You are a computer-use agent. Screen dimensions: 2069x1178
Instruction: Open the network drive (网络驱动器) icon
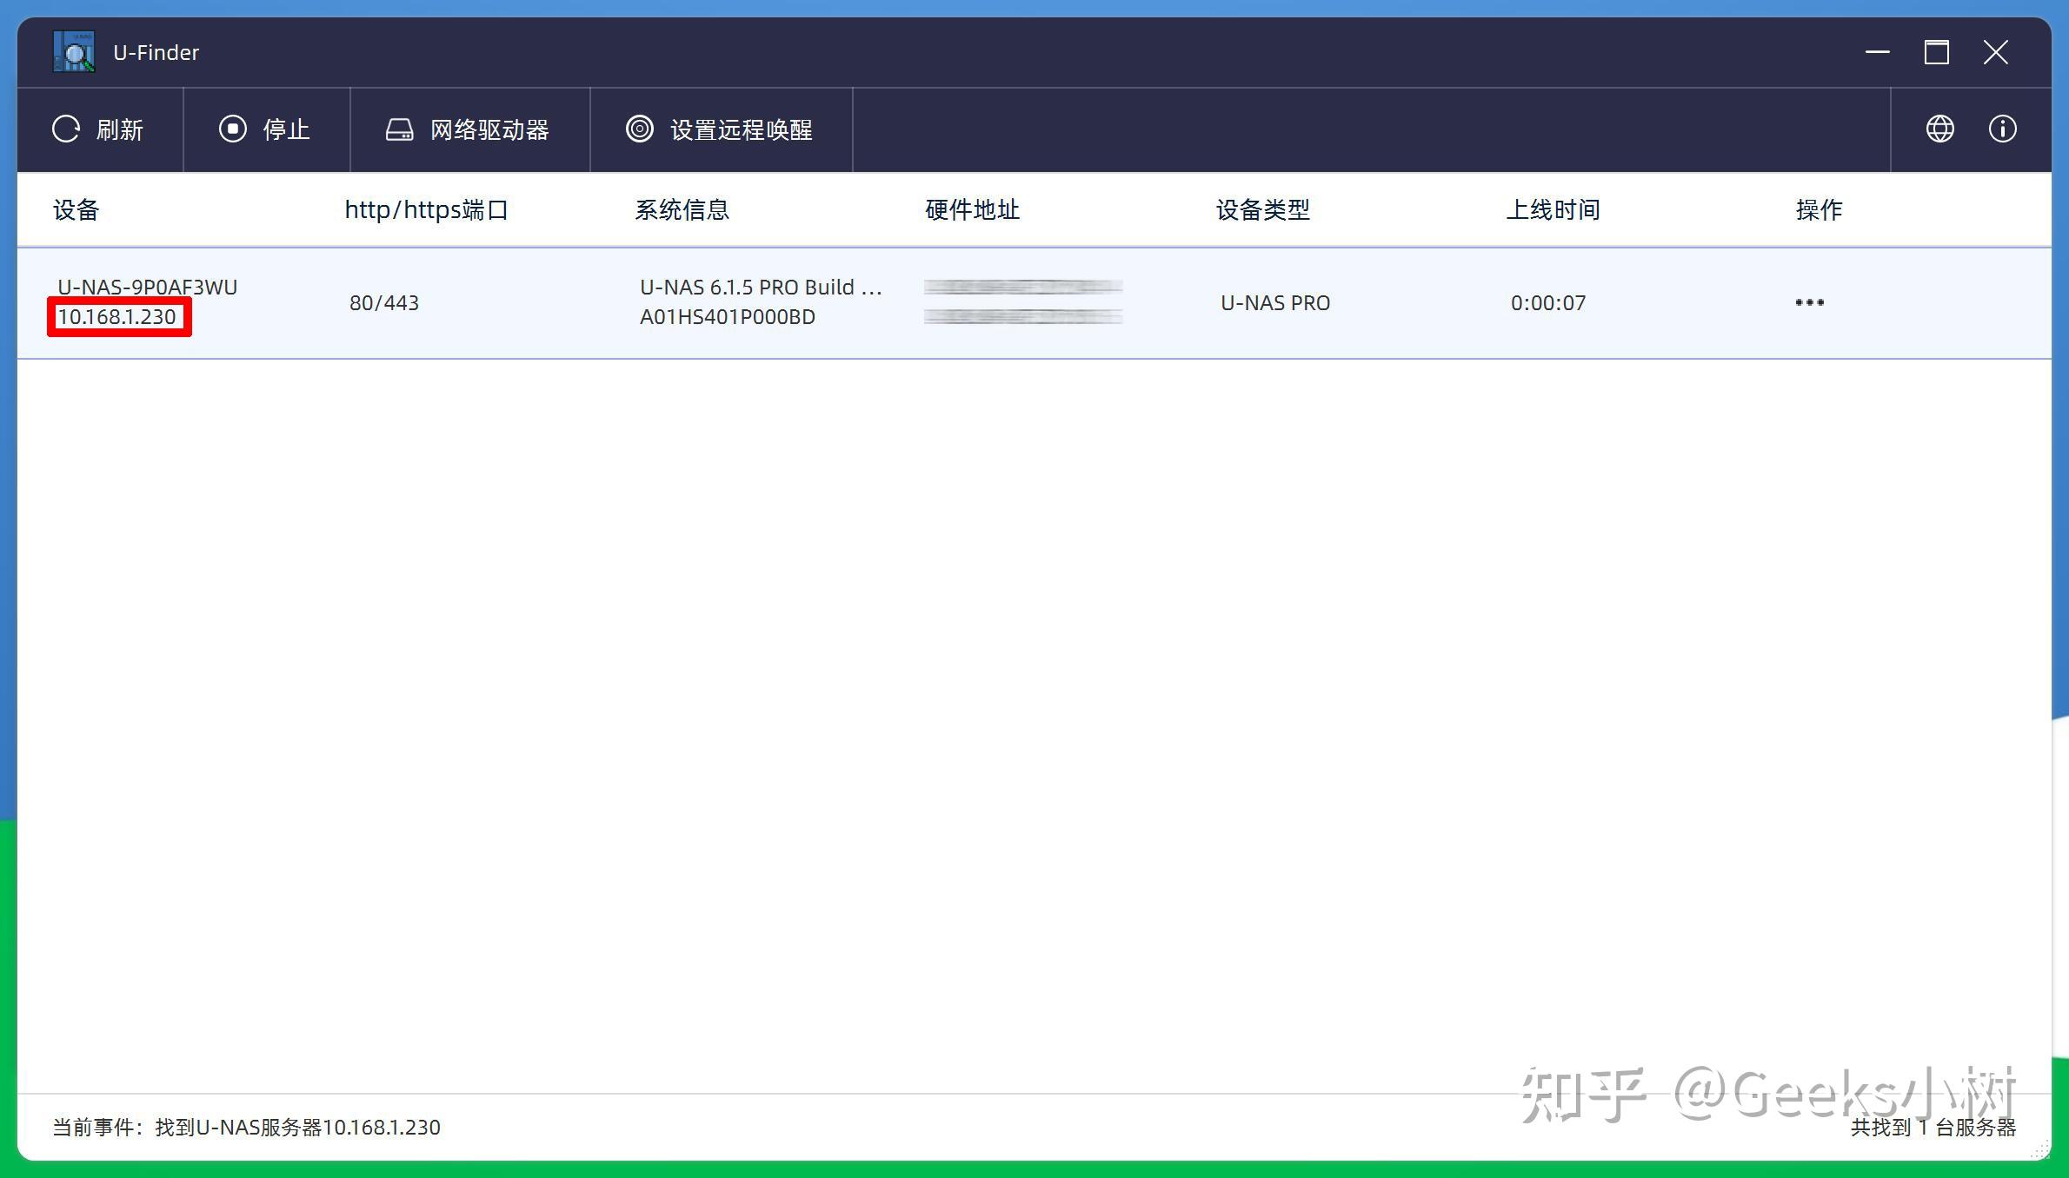(x=399, y=129)
